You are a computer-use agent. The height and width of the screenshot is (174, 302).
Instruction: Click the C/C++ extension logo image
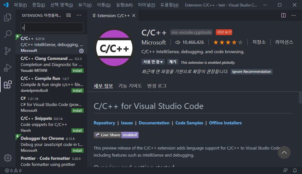tap(114, 48)
